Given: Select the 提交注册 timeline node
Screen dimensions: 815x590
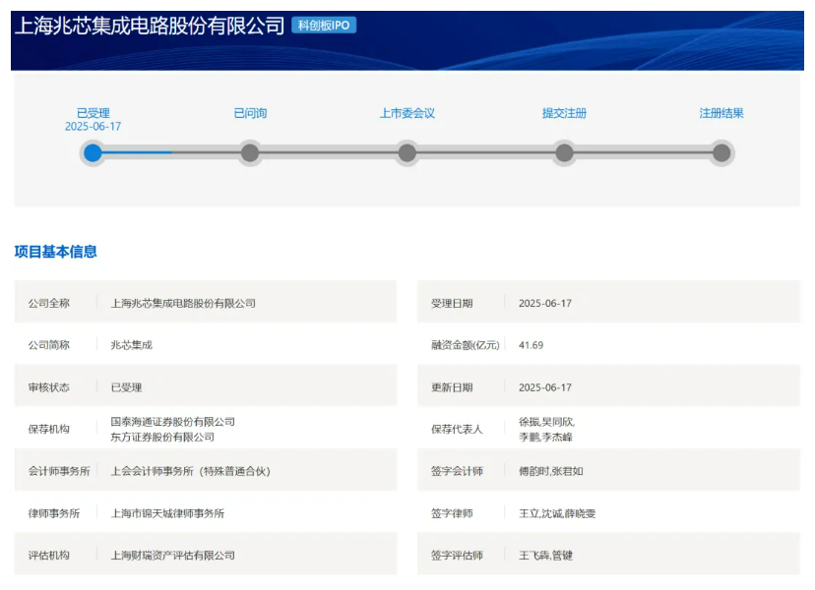Looking at the screenshot, I should pos(564,152).
